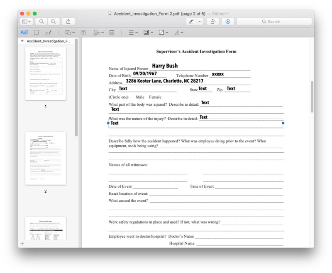Image resolution: width=332 pixels, height=273 pixels.
Task: Click the left handle of selected text box
Action: point(108,123)
